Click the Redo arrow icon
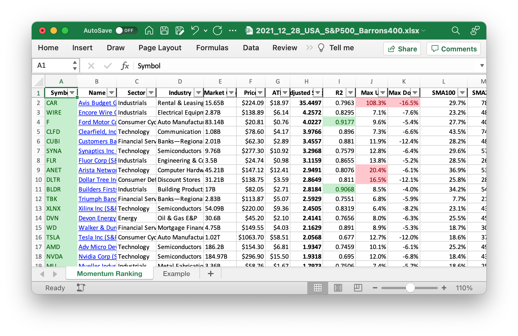Image resolution: width=518 pixels, height=336 pixels. point(217,30)
